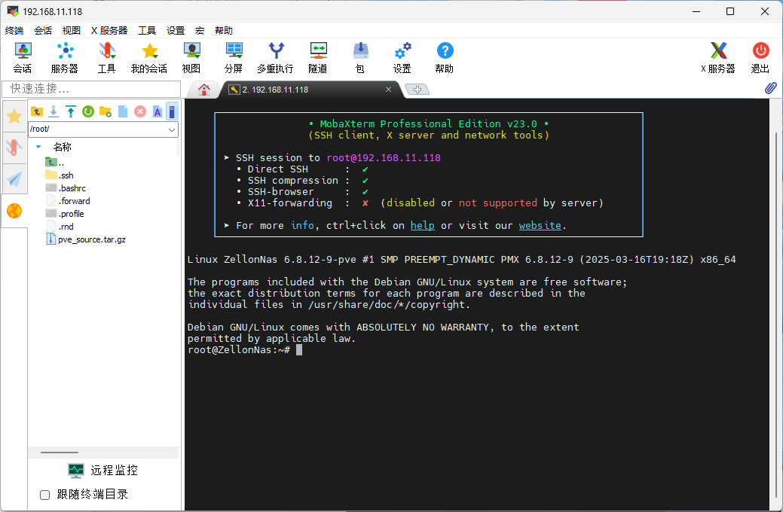Open the Swiss-knife tools sidebar tab
Image resolution: width=783 pixels, height=512 pixels.
(x=14, y=148)
